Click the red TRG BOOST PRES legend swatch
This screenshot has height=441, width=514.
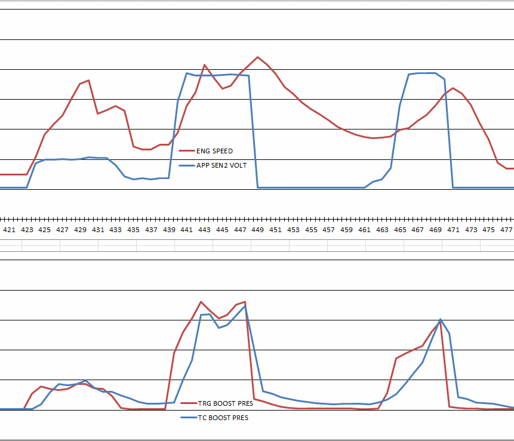[189, 403]
